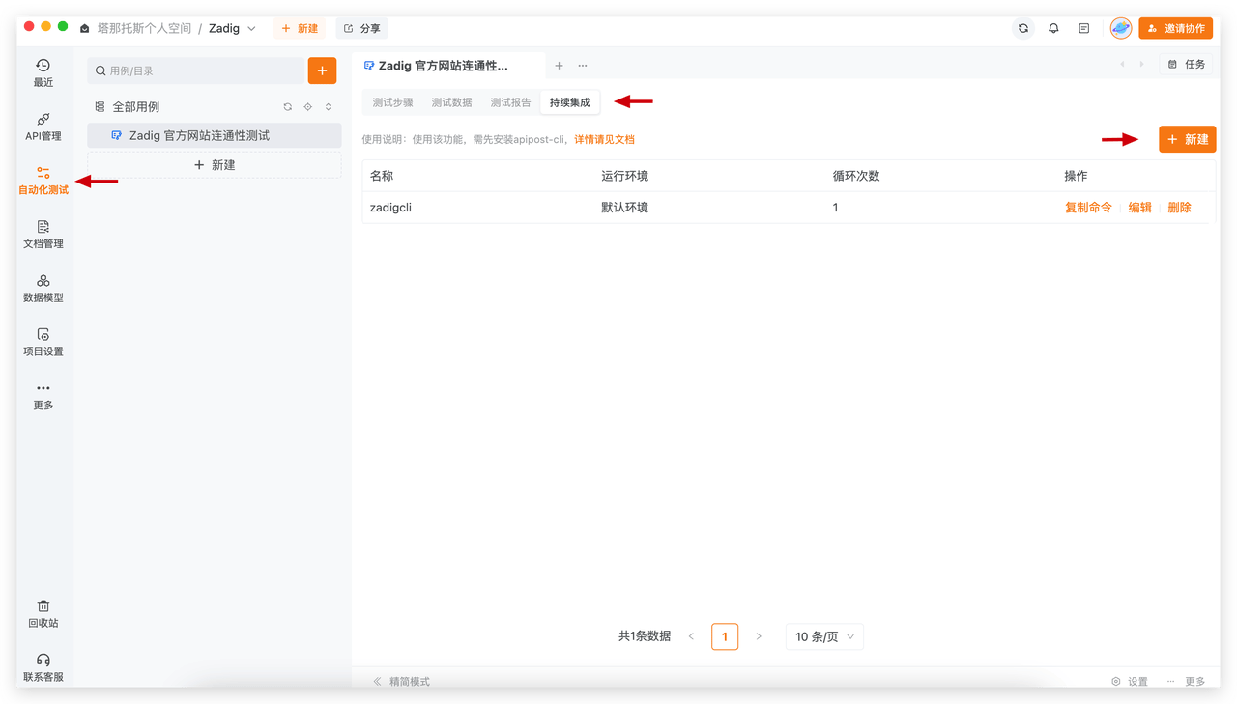Contact support via 联系客服 icon

(x=43, y=667)
